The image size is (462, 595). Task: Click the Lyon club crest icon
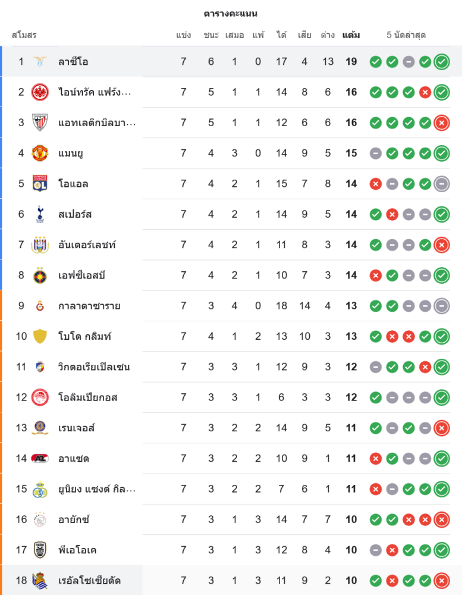coord(40,184)
